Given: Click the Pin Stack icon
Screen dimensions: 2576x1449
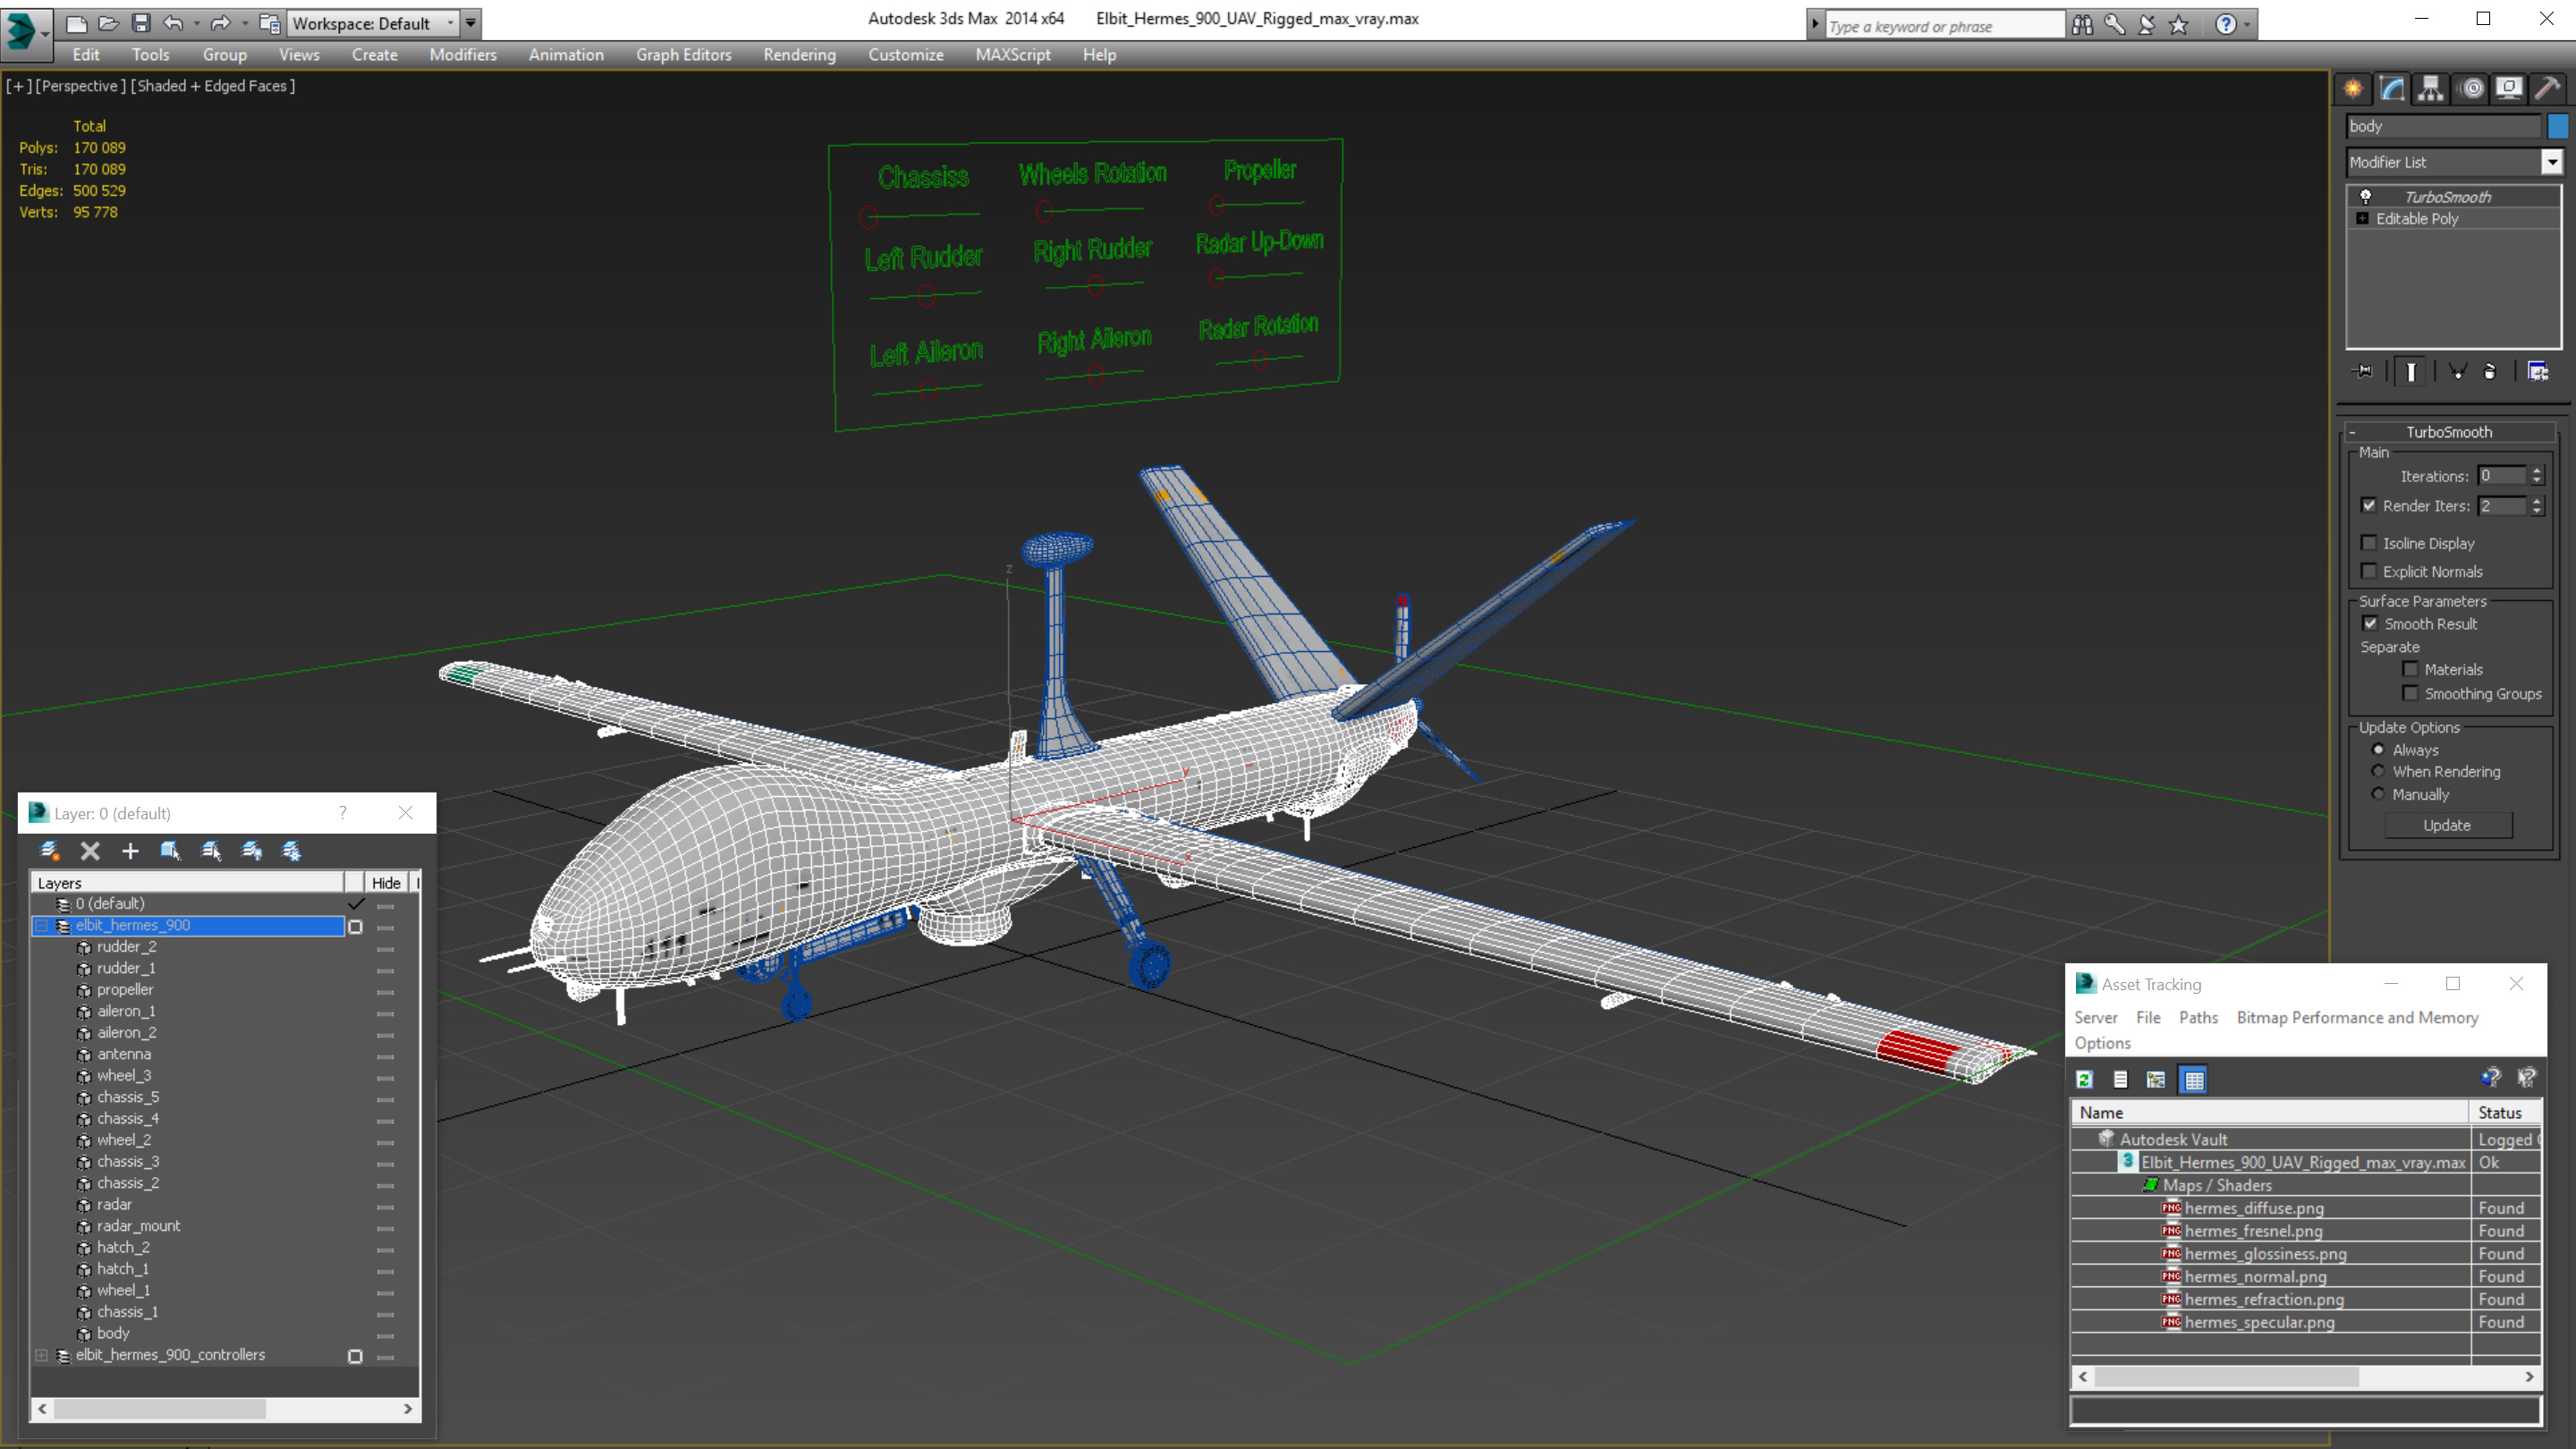Looking at the screenshot, I should (x=2364, y=371).
